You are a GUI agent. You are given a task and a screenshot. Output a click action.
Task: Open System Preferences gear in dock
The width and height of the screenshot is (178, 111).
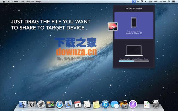pos(32,104)
